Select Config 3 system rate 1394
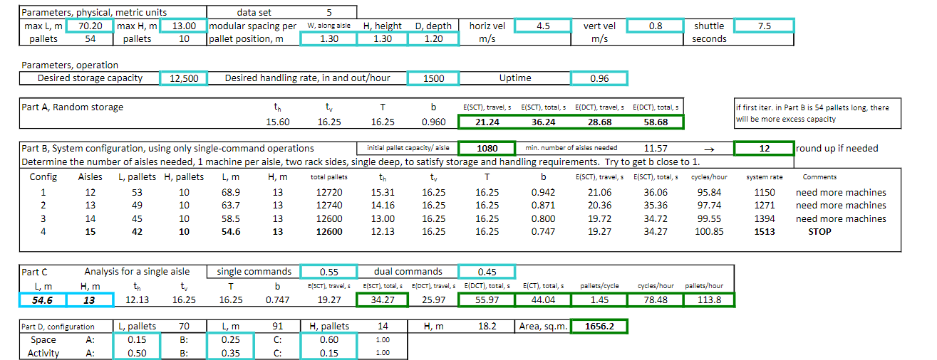 [x=764, y=218]
